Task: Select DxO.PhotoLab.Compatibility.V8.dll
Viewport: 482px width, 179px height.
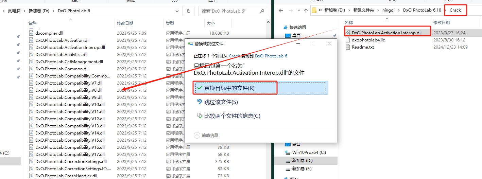Action: (x=69, y=90)
